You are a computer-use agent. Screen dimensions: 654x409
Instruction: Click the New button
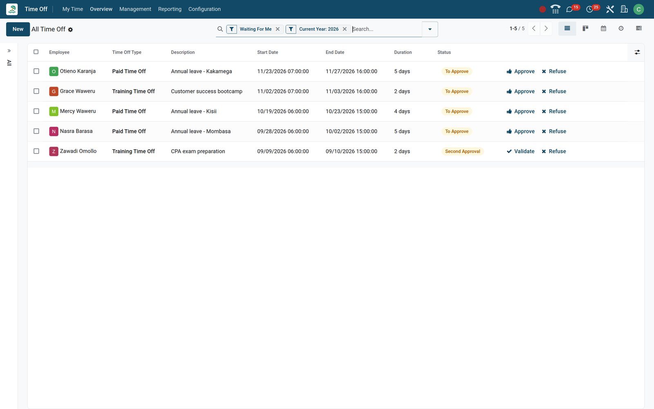18,29
